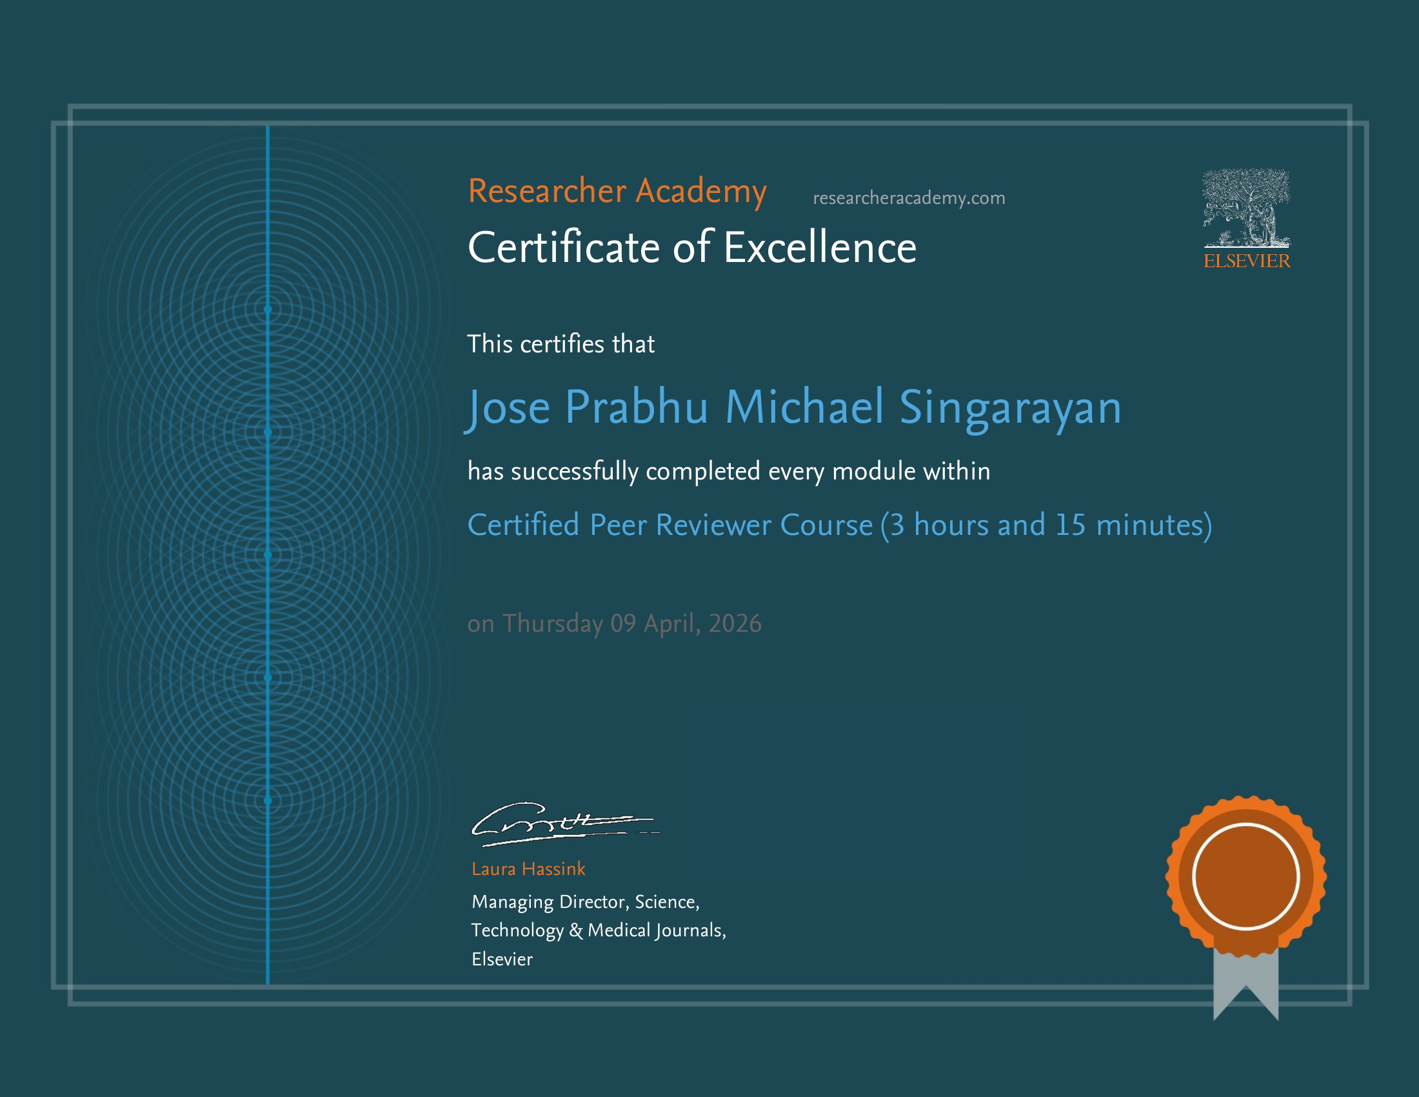Click 'Managing Director, Science,' line
Image resolution: width=1419 pixels, height=1097 pixels.
[x=586, y=903]
